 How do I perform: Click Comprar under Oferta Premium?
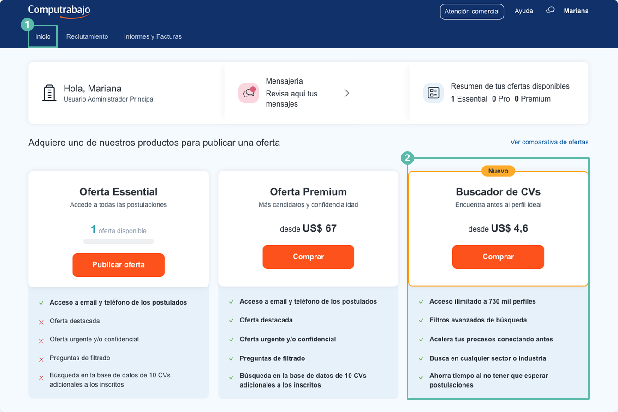308,257
